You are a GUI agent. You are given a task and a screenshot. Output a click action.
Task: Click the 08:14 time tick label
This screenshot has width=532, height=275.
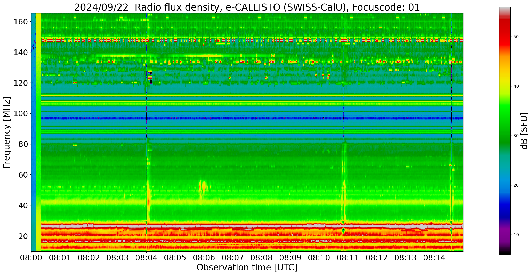point(434,257)
